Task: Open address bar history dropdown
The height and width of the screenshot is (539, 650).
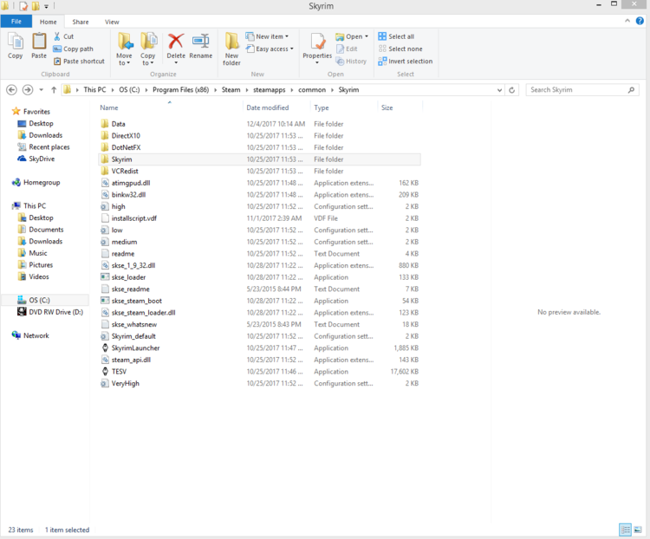Action: click(x=499, y=90)
